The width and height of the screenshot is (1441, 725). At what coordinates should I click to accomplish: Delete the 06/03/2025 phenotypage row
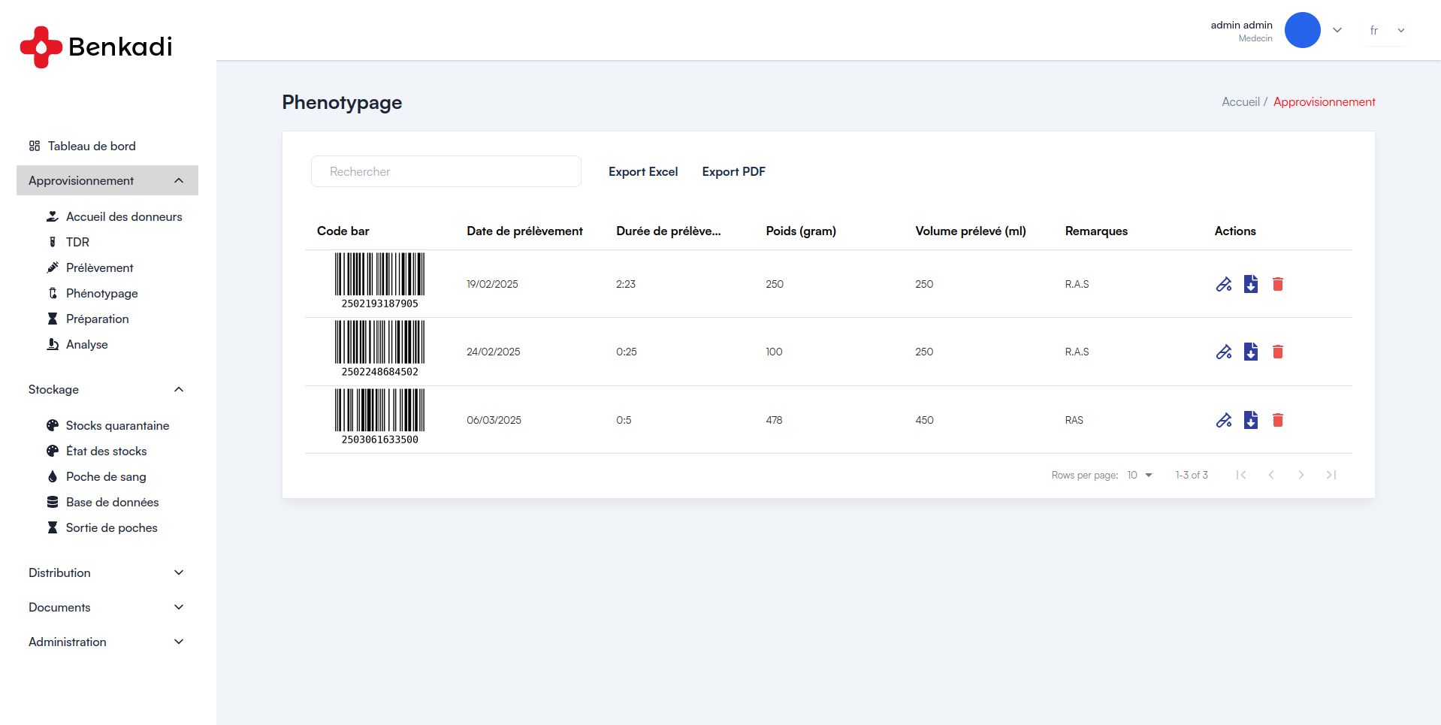click(1278, 420)
